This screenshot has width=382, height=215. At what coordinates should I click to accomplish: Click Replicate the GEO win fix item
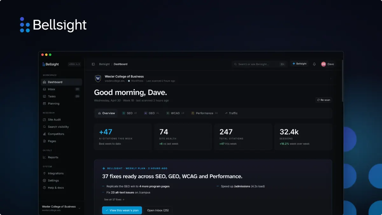pos(136,186)
